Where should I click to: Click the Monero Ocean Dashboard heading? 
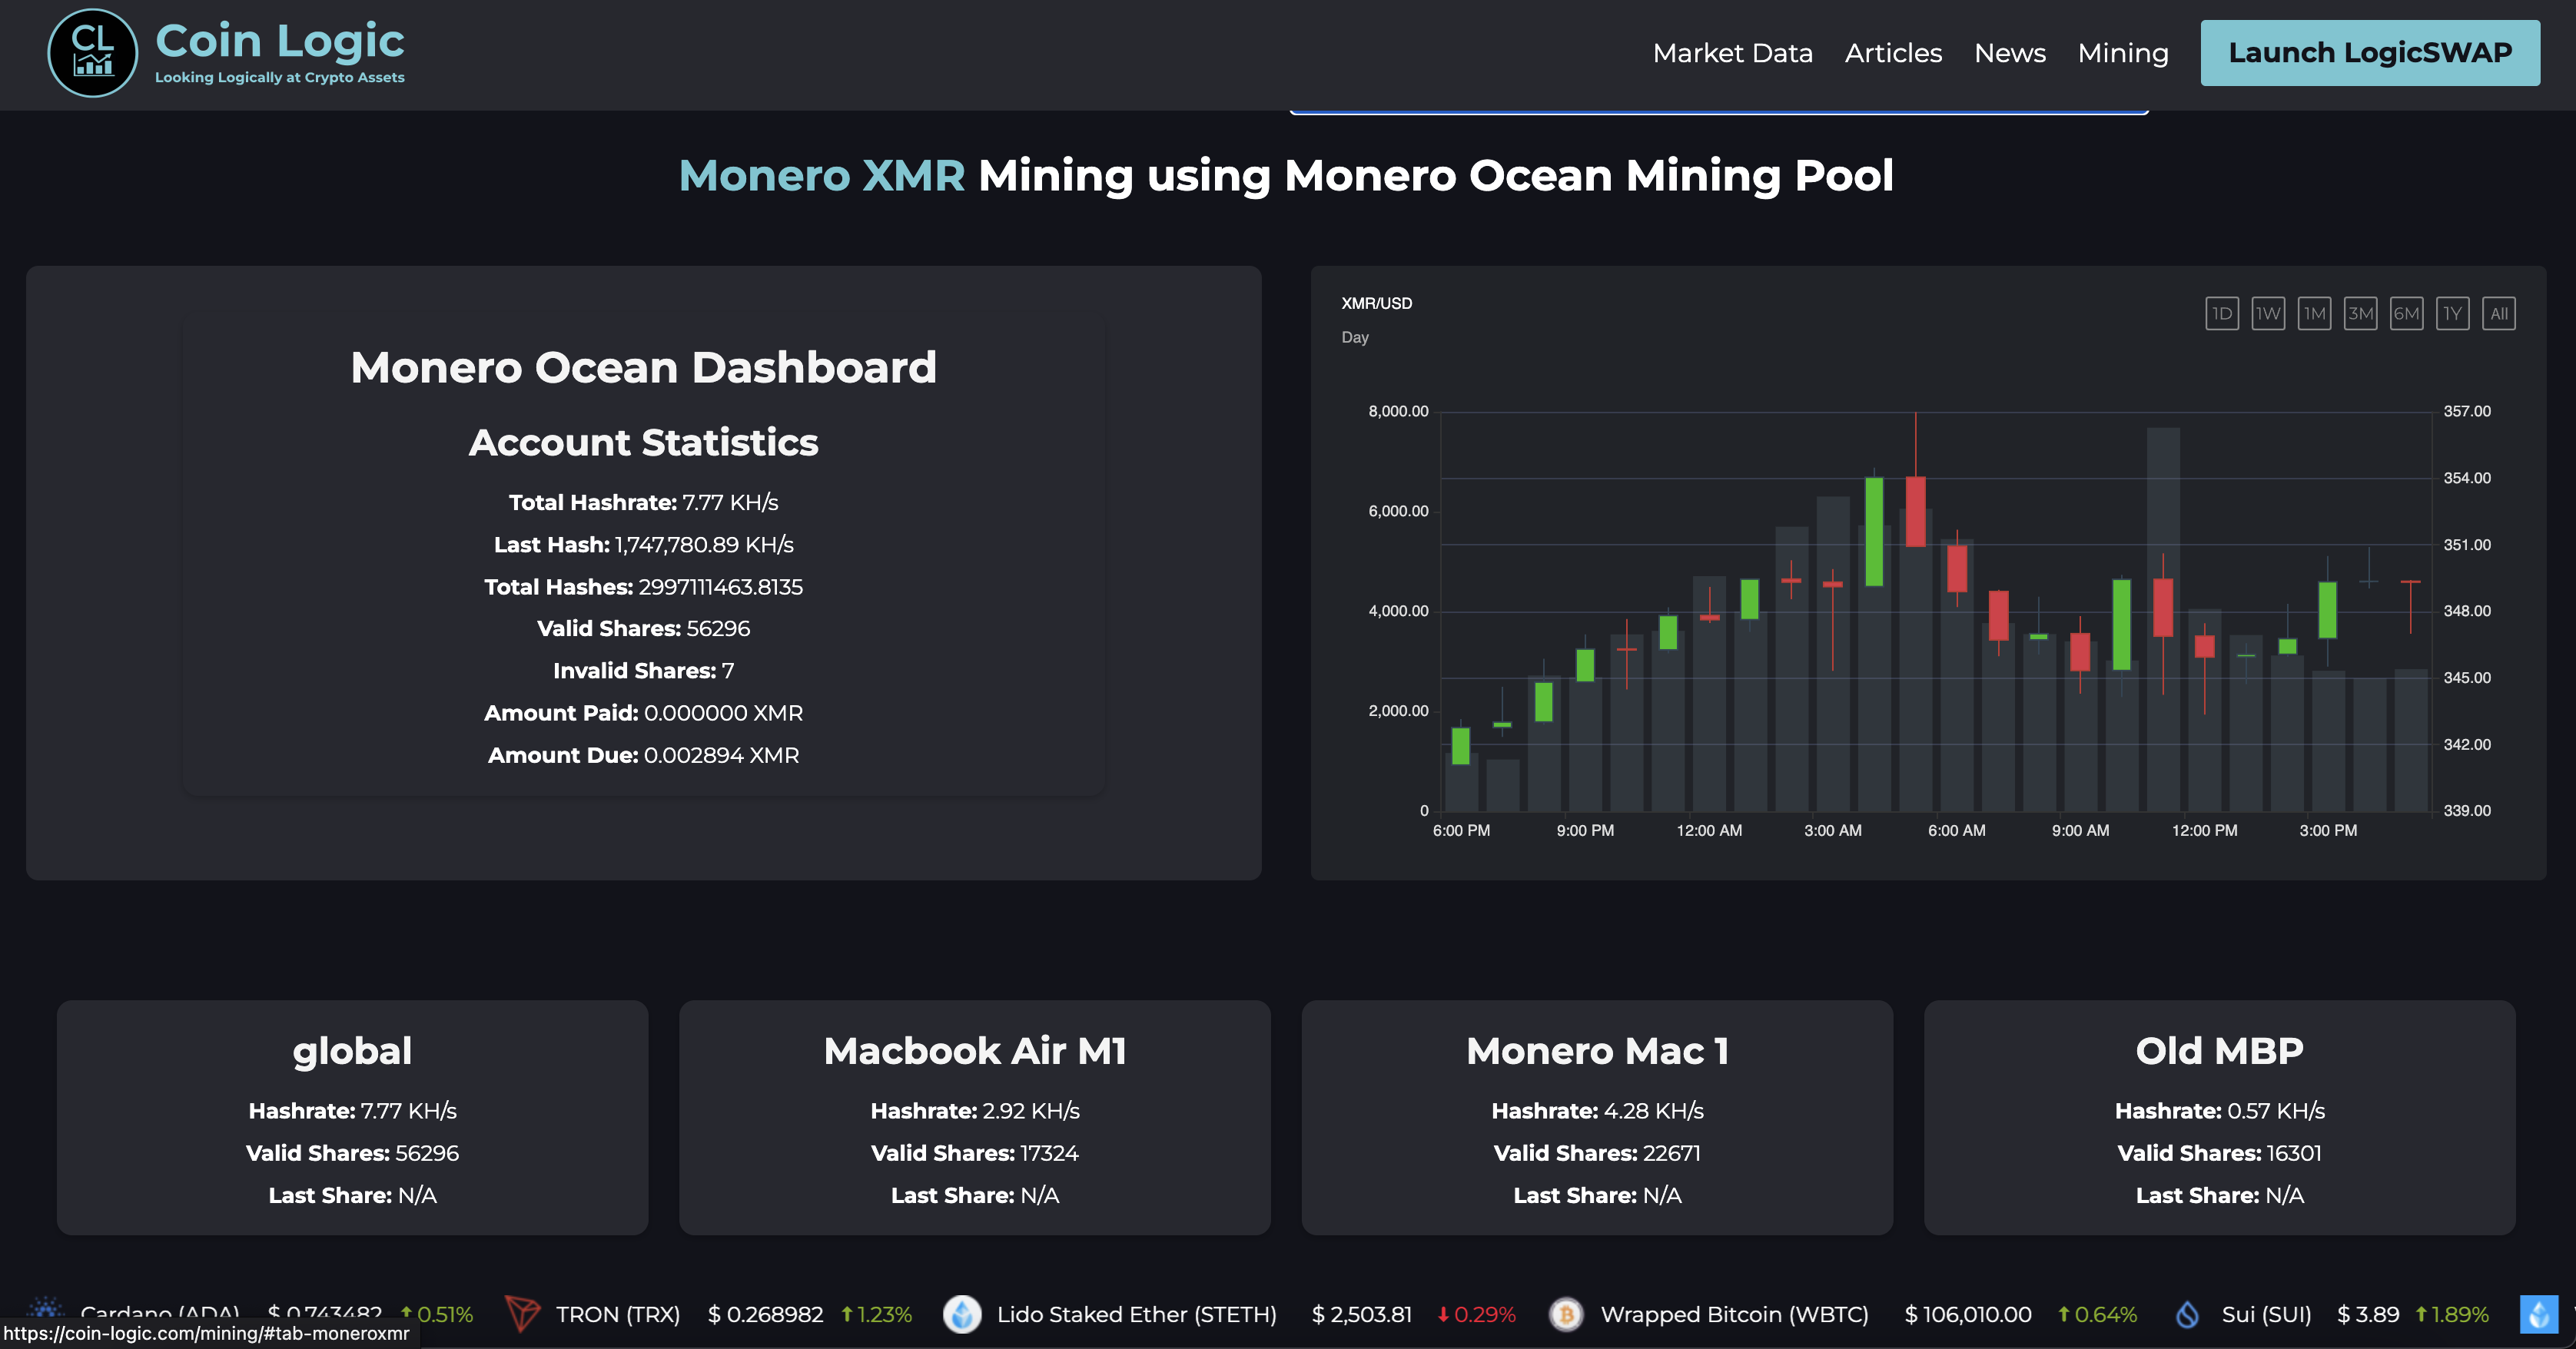pyautogui.click(x=643, y=367)
